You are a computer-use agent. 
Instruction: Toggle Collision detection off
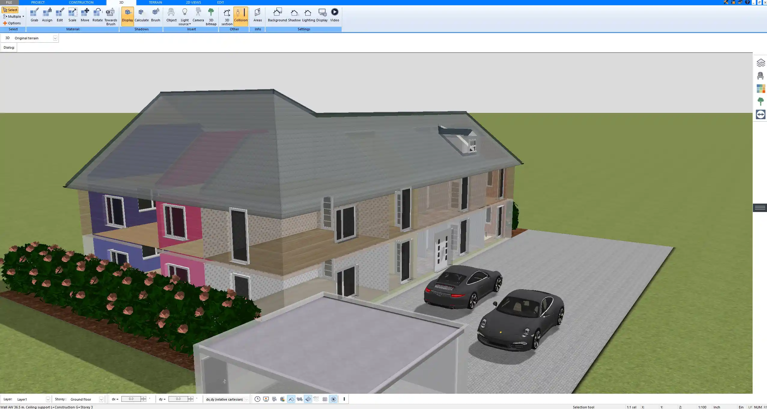241,16
